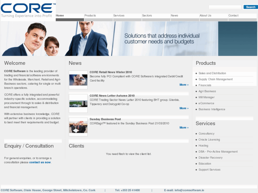Screen dimensions: 258x193
Task: Open Financials product link
Action: coord(205,85)
